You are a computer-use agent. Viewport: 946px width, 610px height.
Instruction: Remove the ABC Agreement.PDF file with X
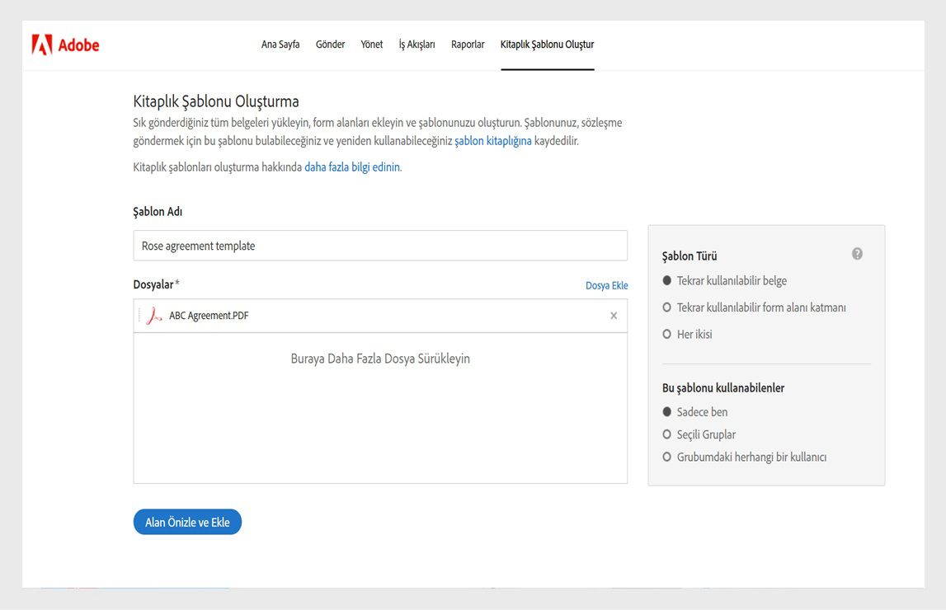[614, 316]
